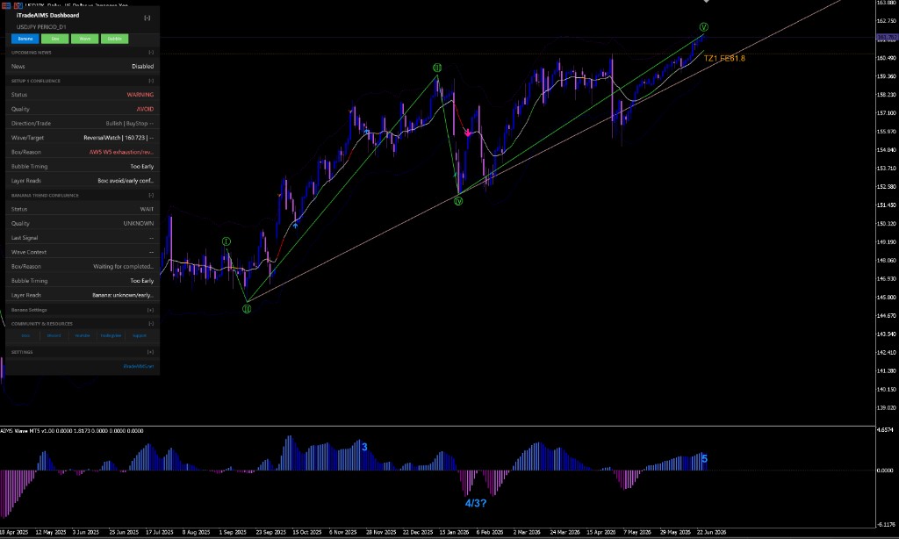Collapse the Setup 1 Confluence section
The width and height of the screenshot is (899, 539).
[151, 81]
